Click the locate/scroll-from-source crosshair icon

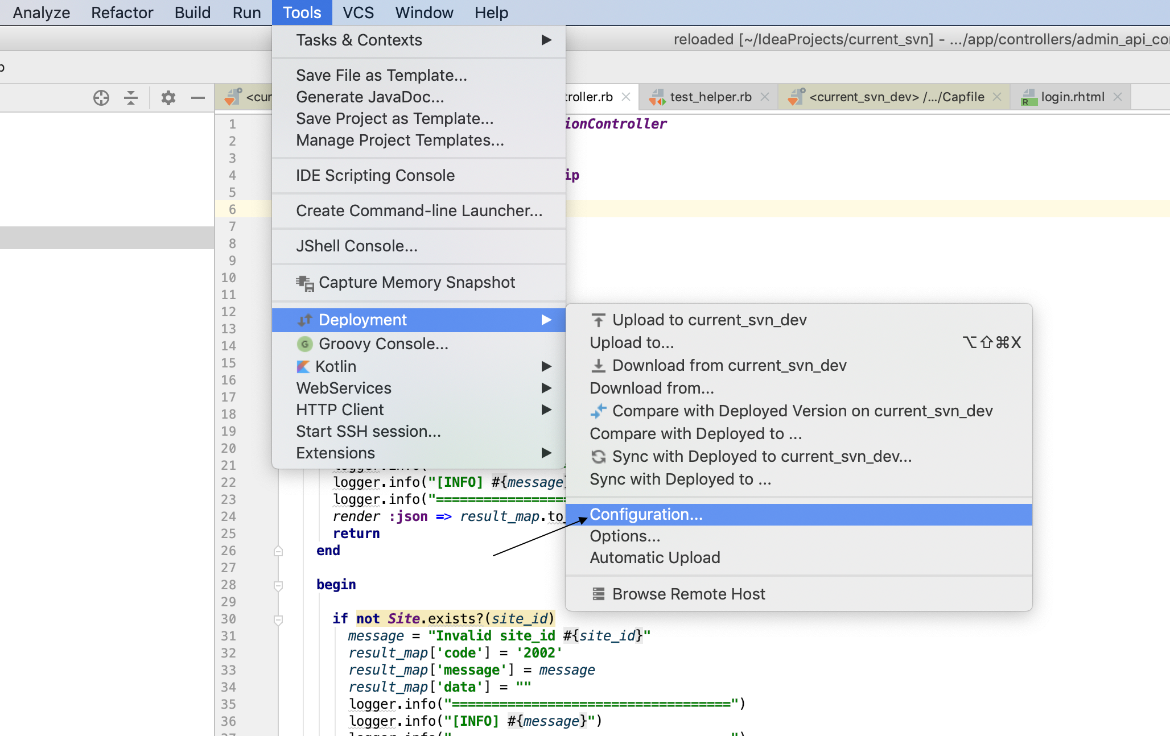101,98
